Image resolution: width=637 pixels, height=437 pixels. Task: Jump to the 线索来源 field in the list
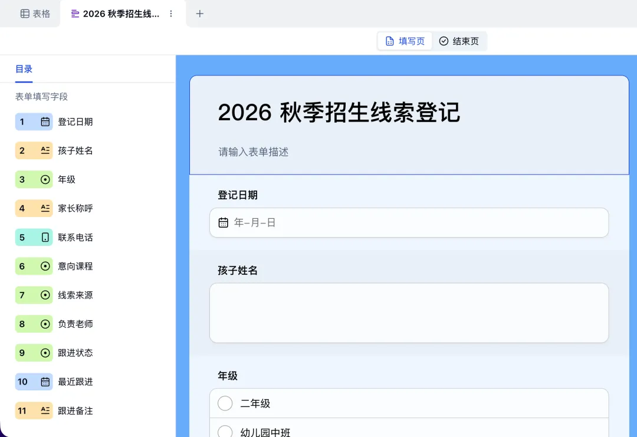(x=75, y=295)
